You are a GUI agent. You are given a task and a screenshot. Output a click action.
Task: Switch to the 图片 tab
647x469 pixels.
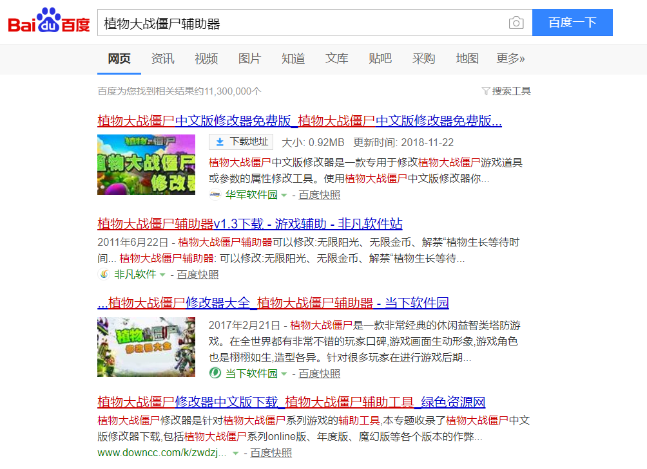[249, 59]
